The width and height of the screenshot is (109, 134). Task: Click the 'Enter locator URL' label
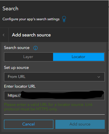20,86
